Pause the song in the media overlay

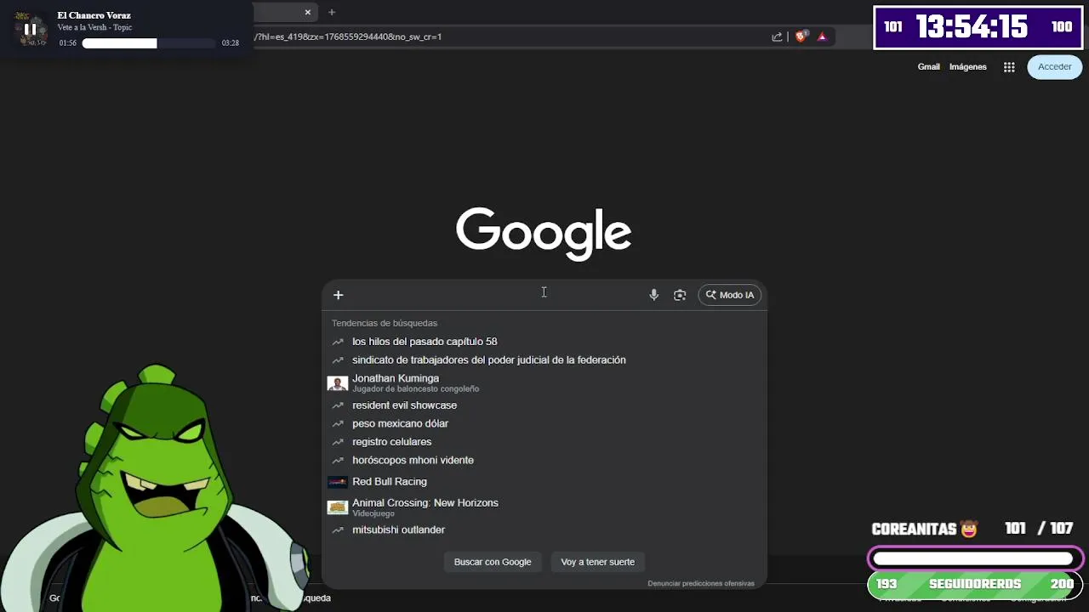pos(30,29)
